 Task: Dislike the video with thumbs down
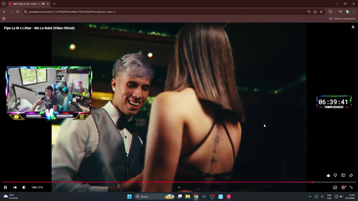(x=335, y=175)
